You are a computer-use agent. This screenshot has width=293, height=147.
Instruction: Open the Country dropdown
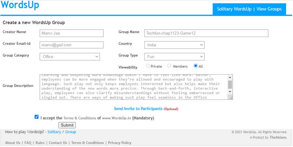174,45
